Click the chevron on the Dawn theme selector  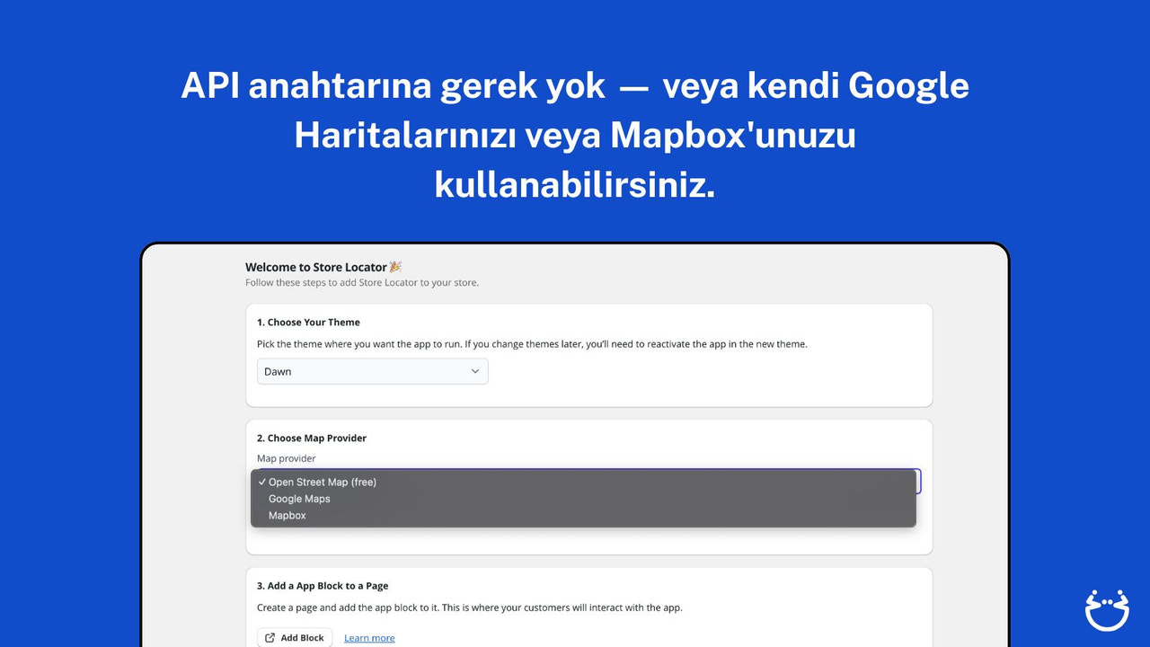(x=475, y=371)
